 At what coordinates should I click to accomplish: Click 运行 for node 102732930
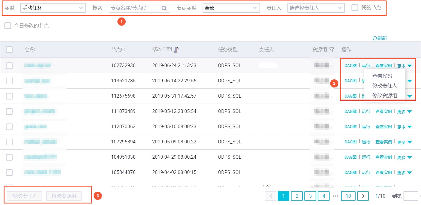[366, 65]
